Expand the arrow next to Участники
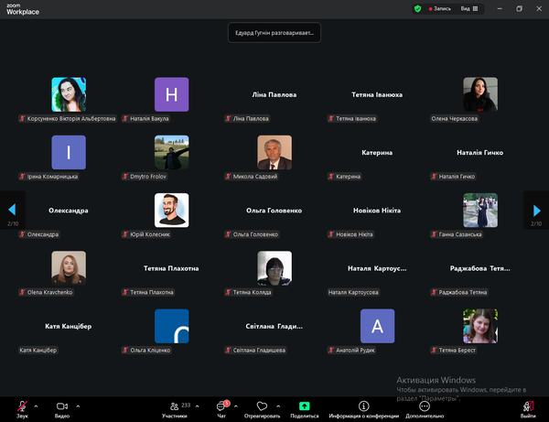Viewport: 549px width, 422px height. [199, 406]
